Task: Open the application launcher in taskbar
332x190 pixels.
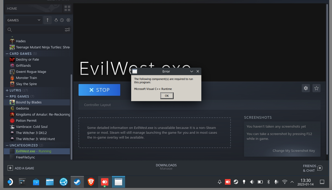Action: coord(10,182)
